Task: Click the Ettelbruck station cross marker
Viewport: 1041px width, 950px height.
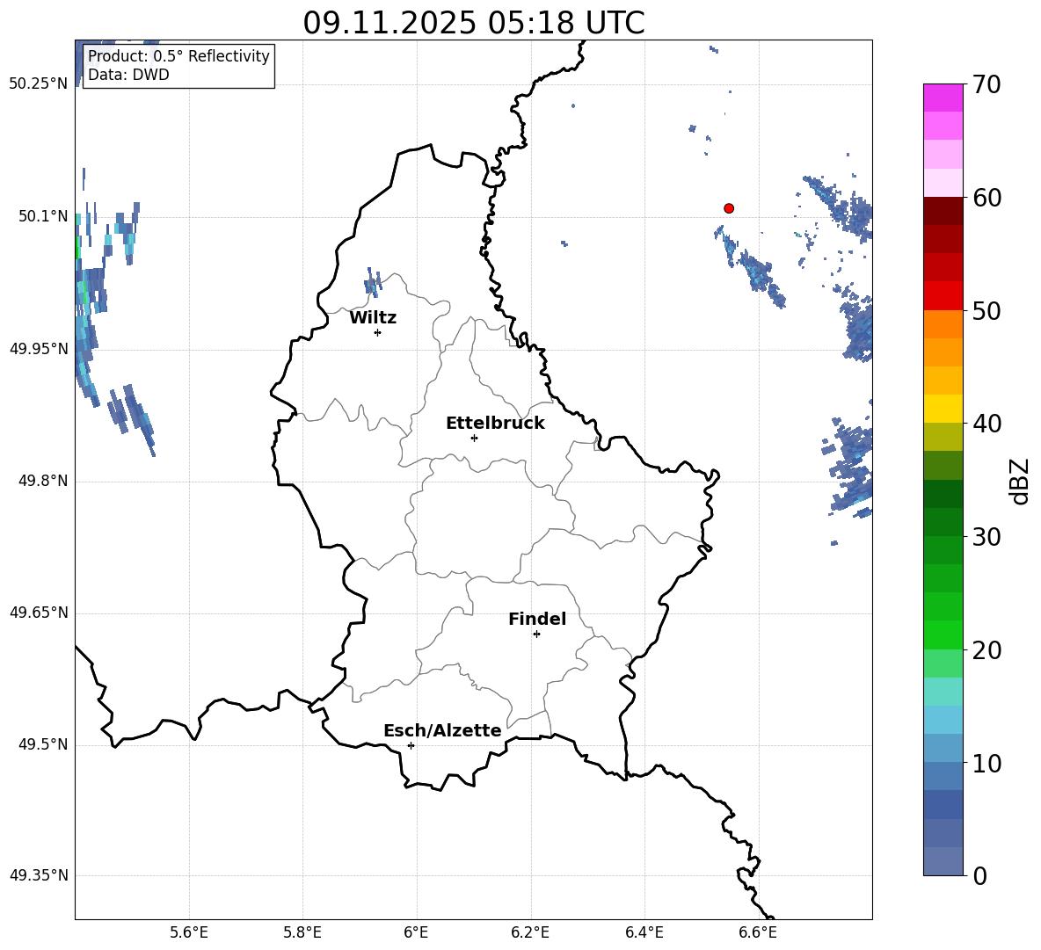Action: [474, 438]
